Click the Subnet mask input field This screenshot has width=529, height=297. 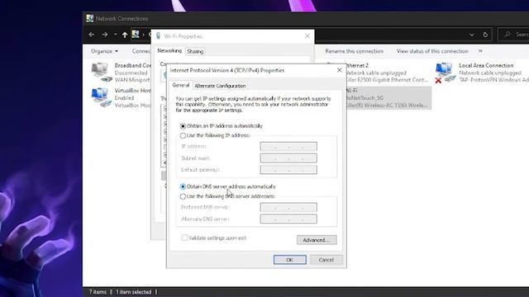(288, 158)
